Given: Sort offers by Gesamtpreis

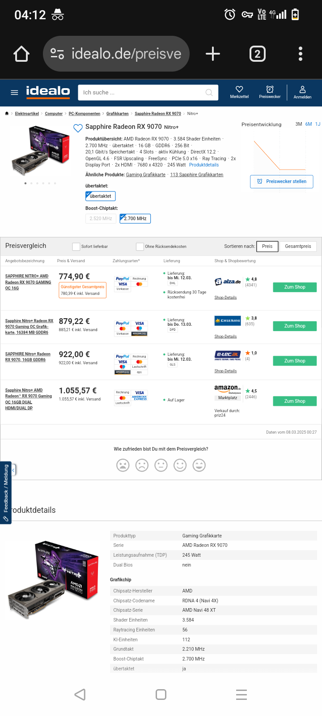Looking at the screenshot, I should pyautogui.click(x=298, y=246).
